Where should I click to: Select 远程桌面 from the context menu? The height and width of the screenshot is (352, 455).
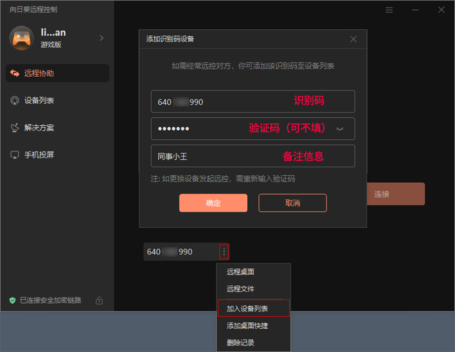241,272
